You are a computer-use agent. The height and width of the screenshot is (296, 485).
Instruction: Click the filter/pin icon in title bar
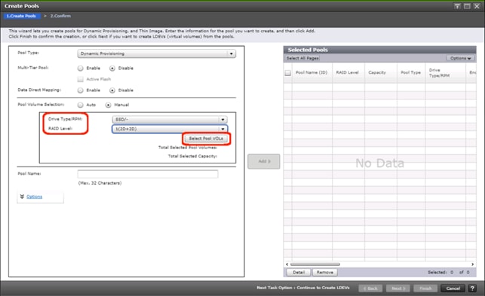(x=458, y=6)
